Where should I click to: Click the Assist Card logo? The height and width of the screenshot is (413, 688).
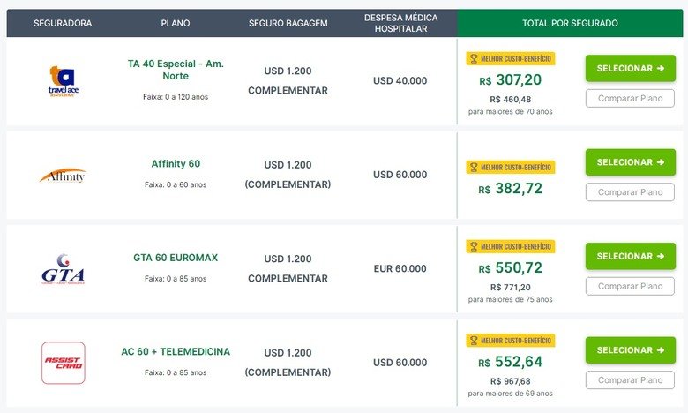coord(64,363)
